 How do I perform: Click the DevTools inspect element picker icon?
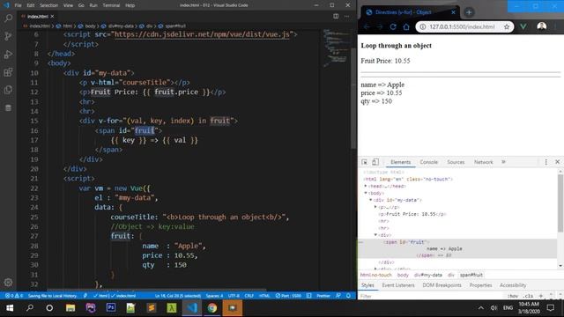click(364, 162)
